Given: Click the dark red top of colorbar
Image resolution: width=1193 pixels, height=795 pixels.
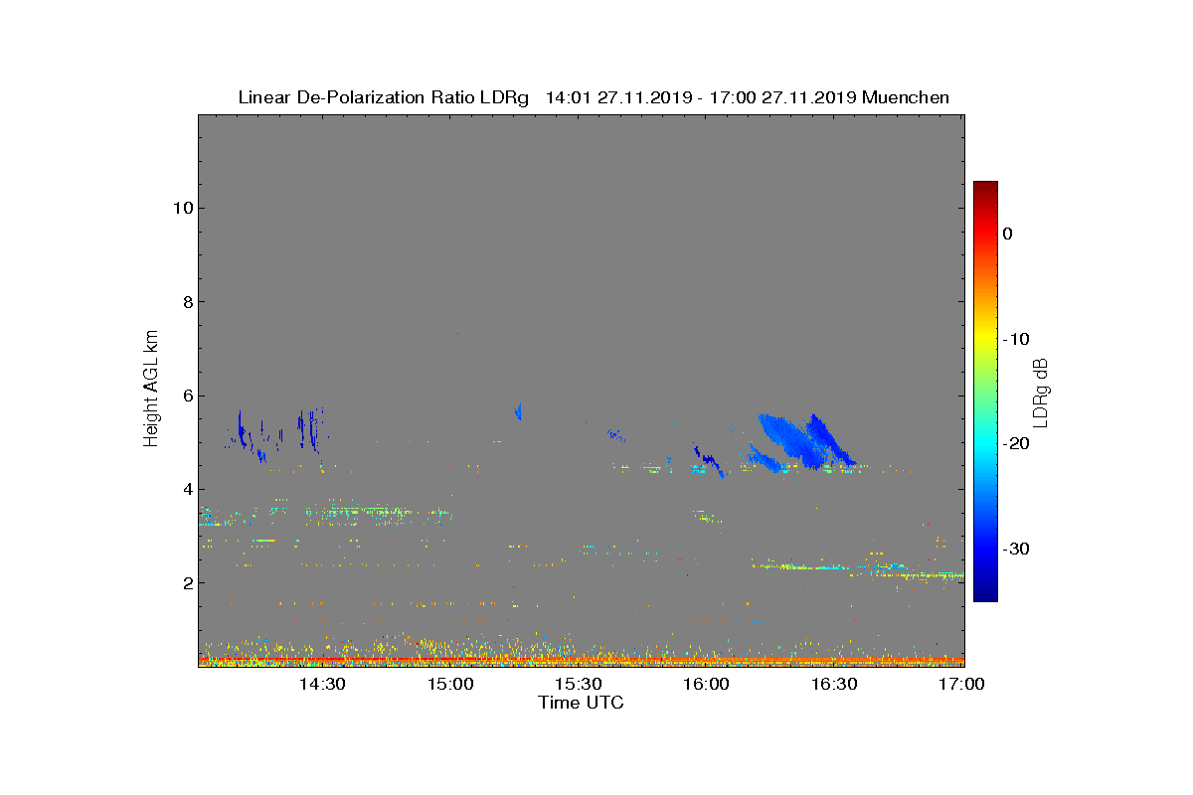Looking at the screenshot, I should [x=985, y=189].
